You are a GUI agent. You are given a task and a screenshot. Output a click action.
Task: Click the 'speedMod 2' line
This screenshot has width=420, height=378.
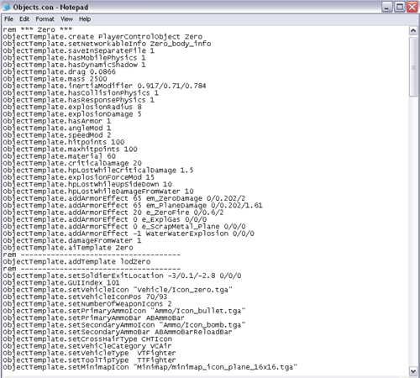tap(57, 135)
